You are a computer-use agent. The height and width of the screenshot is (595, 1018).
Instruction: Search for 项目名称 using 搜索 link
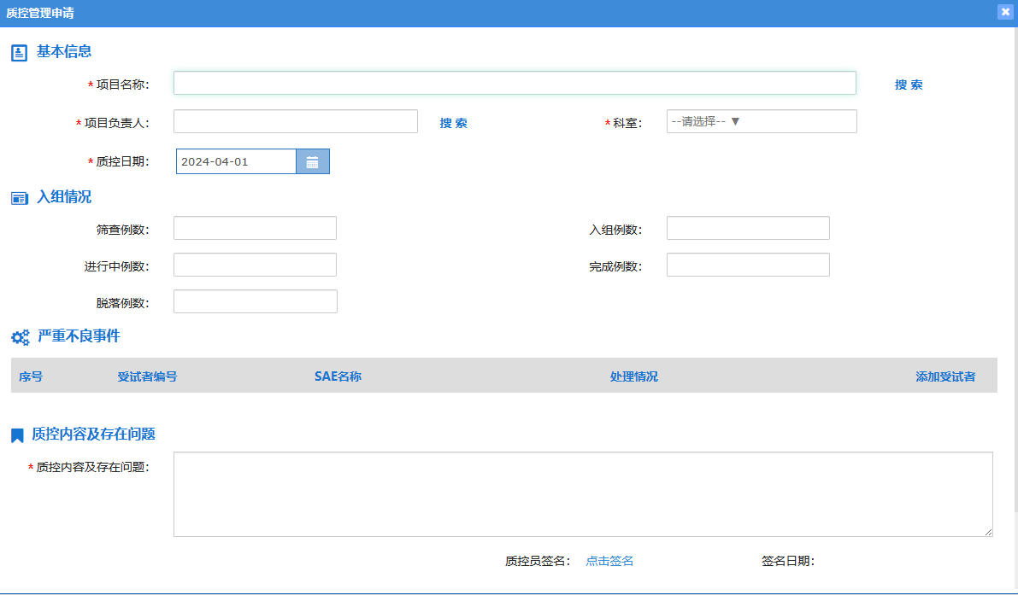point(909,85)
